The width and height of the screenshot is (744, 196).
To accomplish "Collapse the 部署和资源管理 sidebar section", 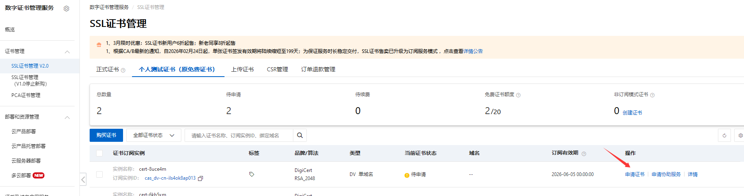I will 67,117.
